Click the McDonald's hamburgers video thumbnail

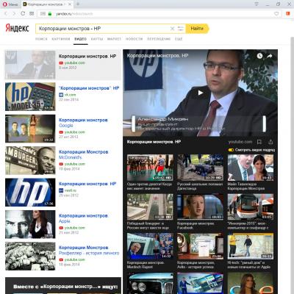click(x=30, y=160)
